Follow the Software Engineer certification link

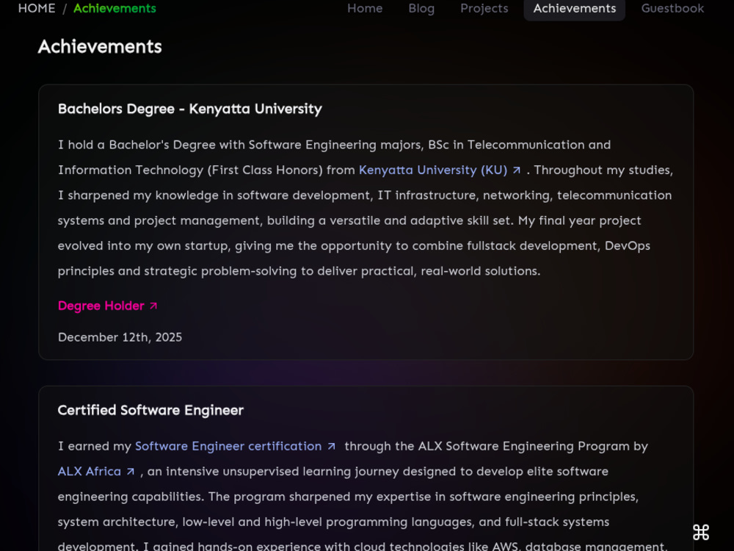click(x=228, y=446)
